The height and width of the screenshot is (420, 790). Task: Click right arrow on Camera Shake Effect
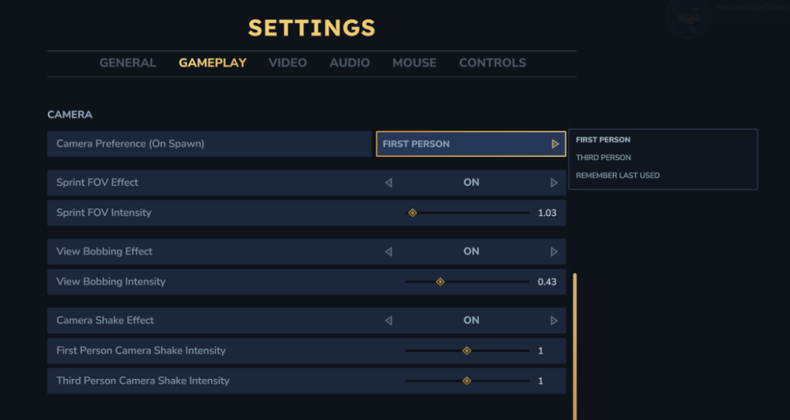554,320
